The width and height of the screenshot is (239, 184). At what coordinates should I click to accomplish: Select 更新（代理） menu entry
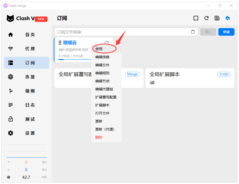click(x=105, y=129)
